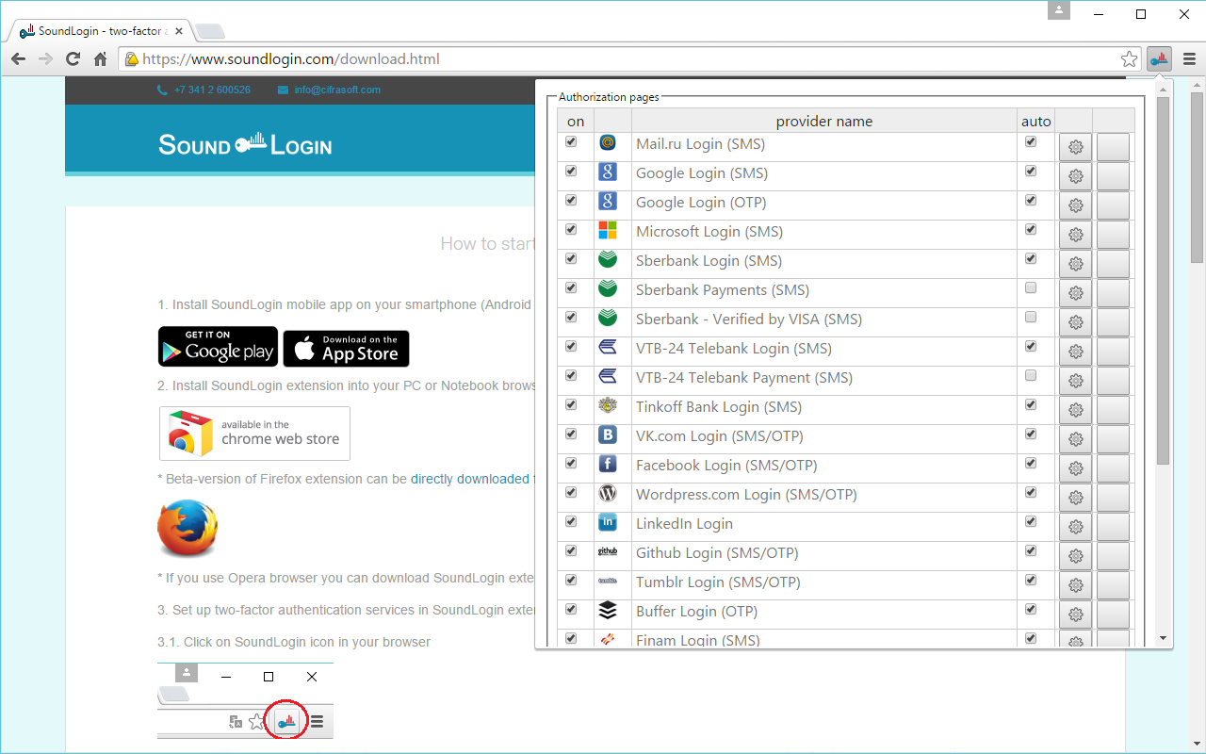
Task: Click the Chrome user profile button
Action: (x=1060, y=10)
